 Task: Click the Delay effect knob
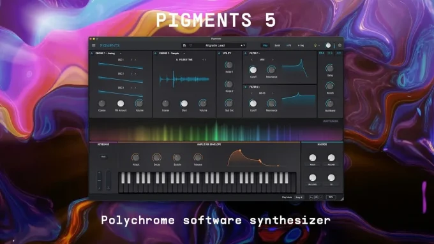click(330, 68)
